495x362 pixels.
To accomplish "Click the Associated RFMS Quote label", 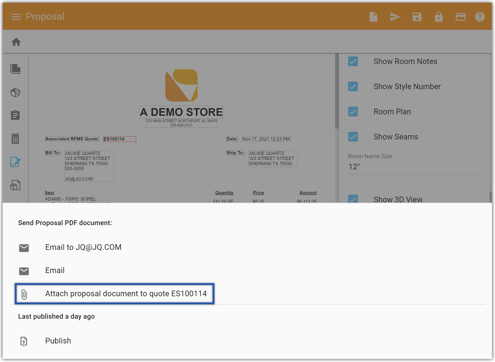I will [x=72, y=139].
